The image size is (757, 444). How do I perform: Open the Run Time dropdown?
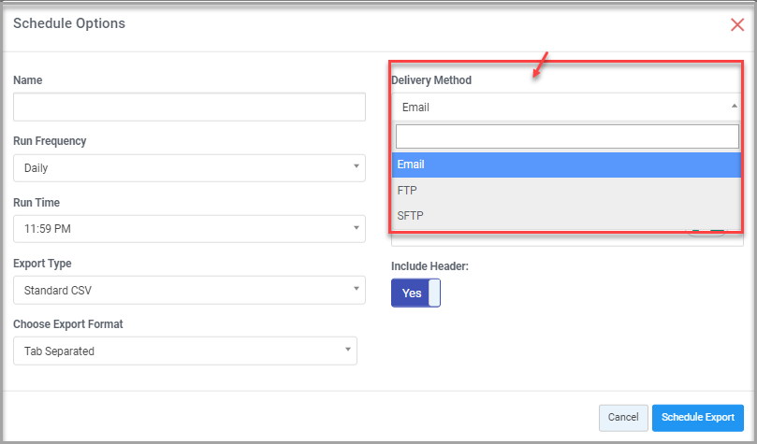[x=189, y=228]
